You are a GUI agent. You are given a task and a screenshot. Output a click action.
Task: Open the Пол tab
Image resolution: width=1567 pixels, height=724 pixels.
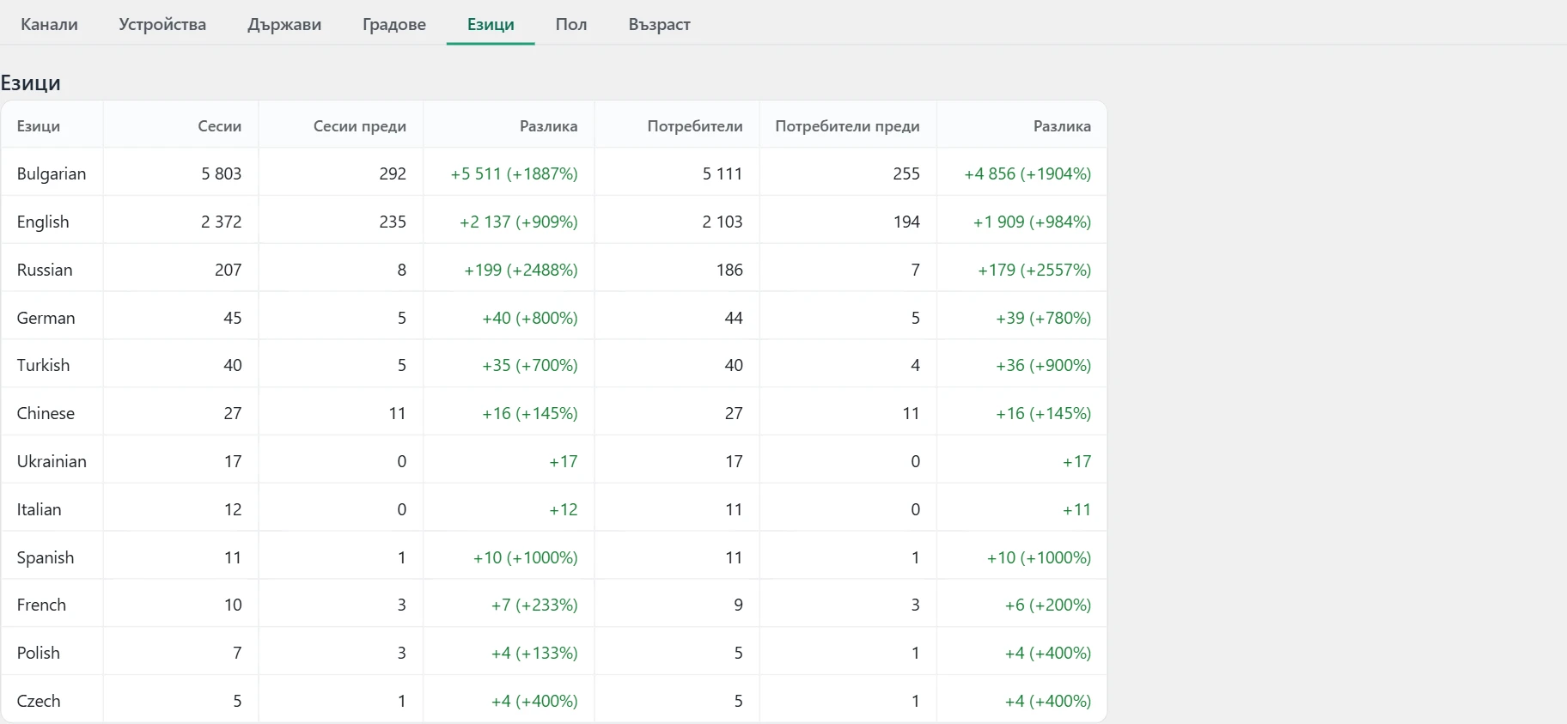[571, 24]
